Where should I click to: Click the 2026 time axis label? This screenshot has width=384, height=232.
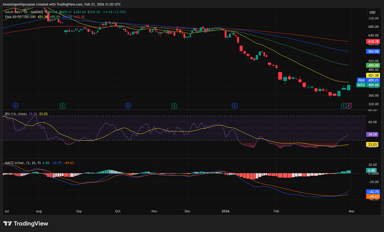tap(225, 211)
